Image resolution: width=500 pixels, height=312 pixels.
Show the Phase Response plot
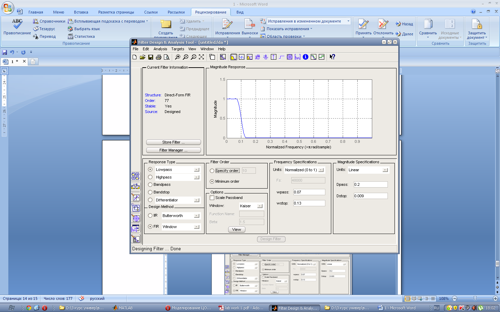coord(241,57)
